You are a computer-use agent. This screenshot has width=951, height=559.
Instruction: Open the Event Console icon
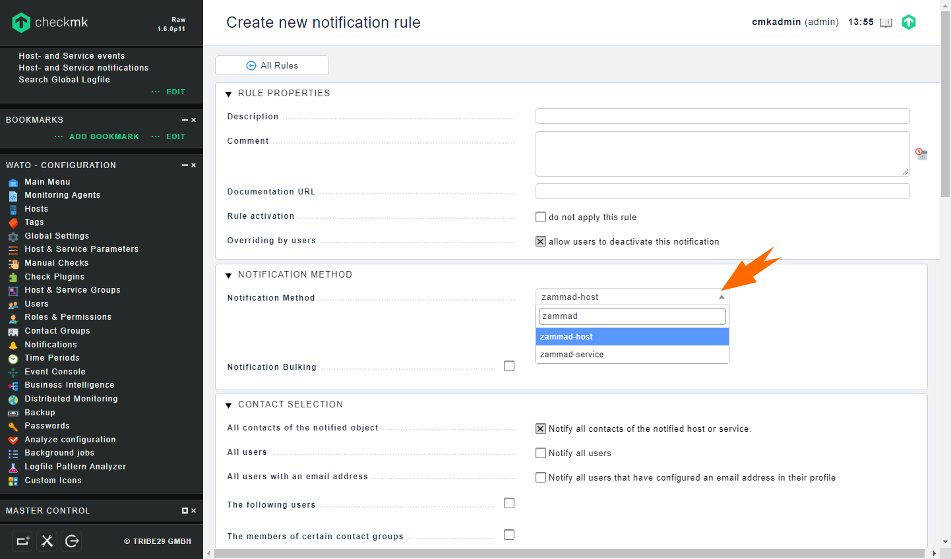point(13,372)
